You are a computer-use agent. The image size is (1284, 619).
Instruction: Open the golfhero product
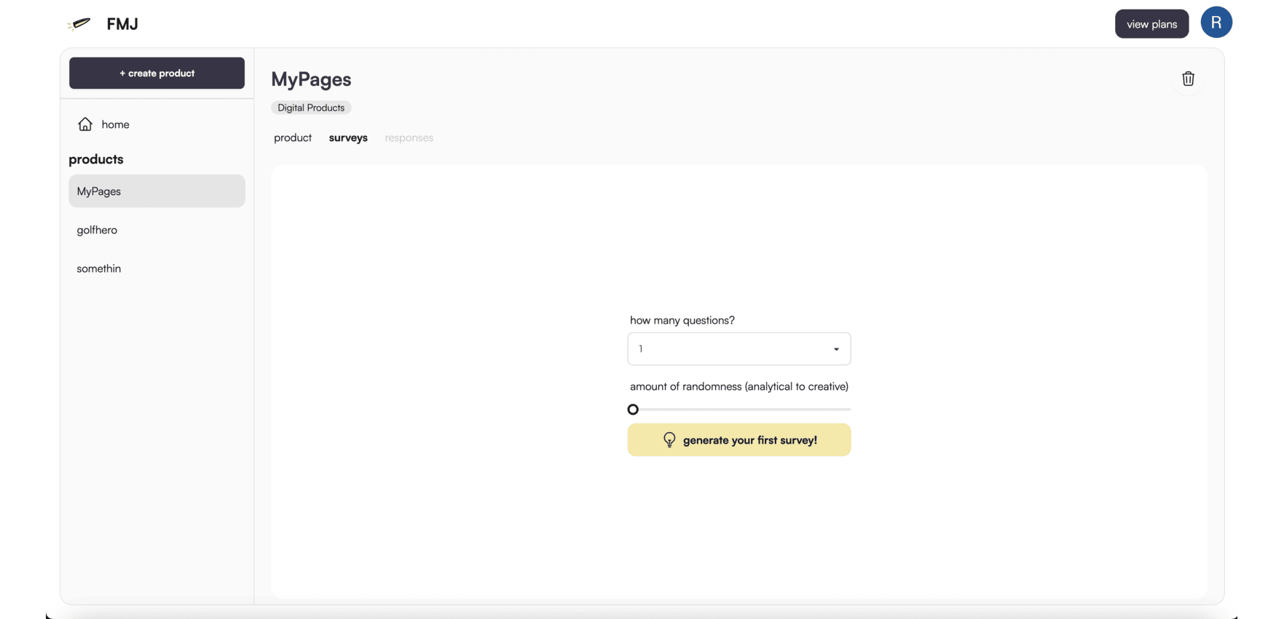click(x=97, y=230)
